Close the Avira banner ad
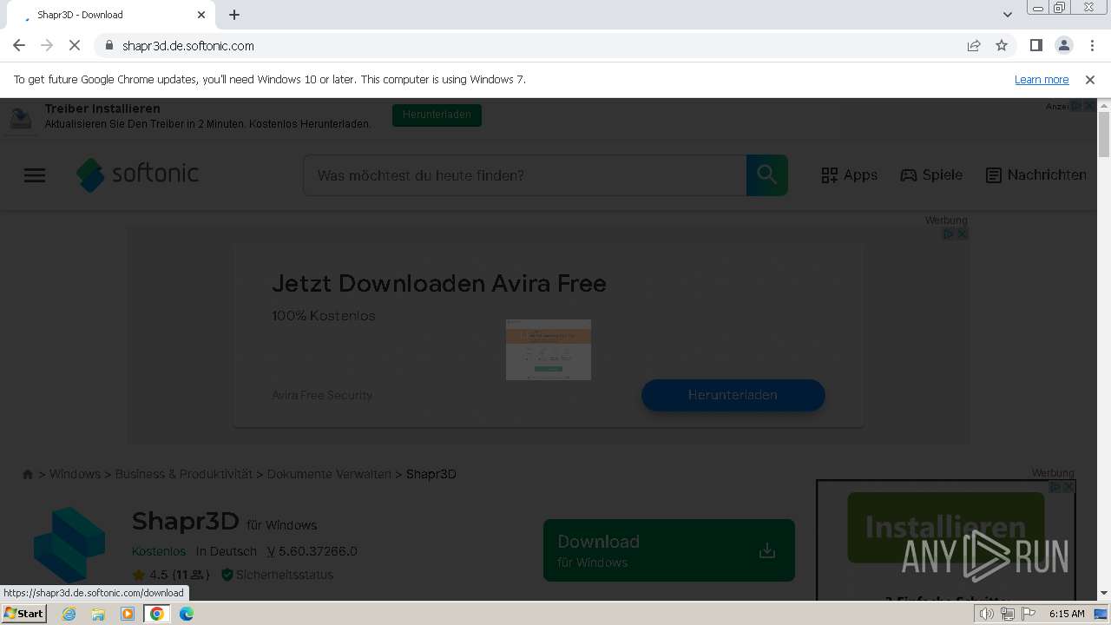 pyautogui.click(x=962, y=234)
